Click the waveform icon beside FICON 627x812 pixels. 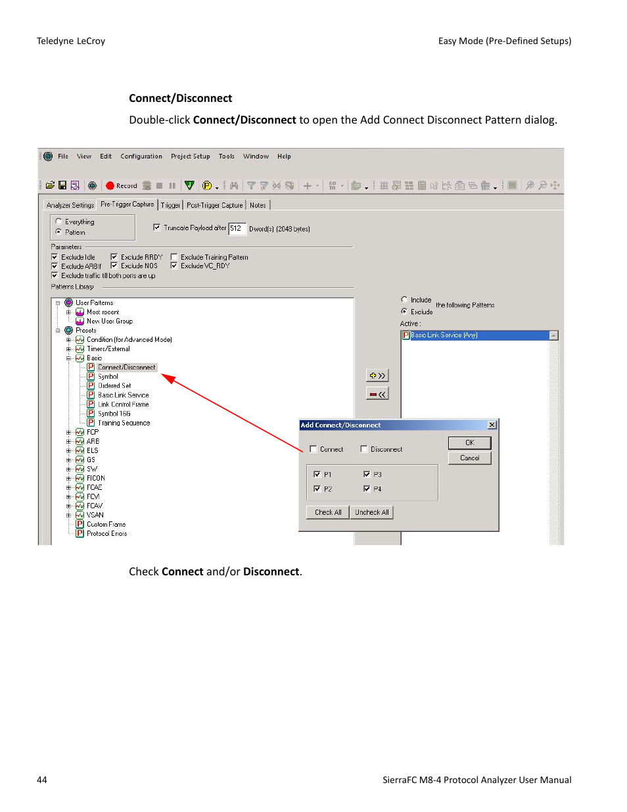[80, 478]
